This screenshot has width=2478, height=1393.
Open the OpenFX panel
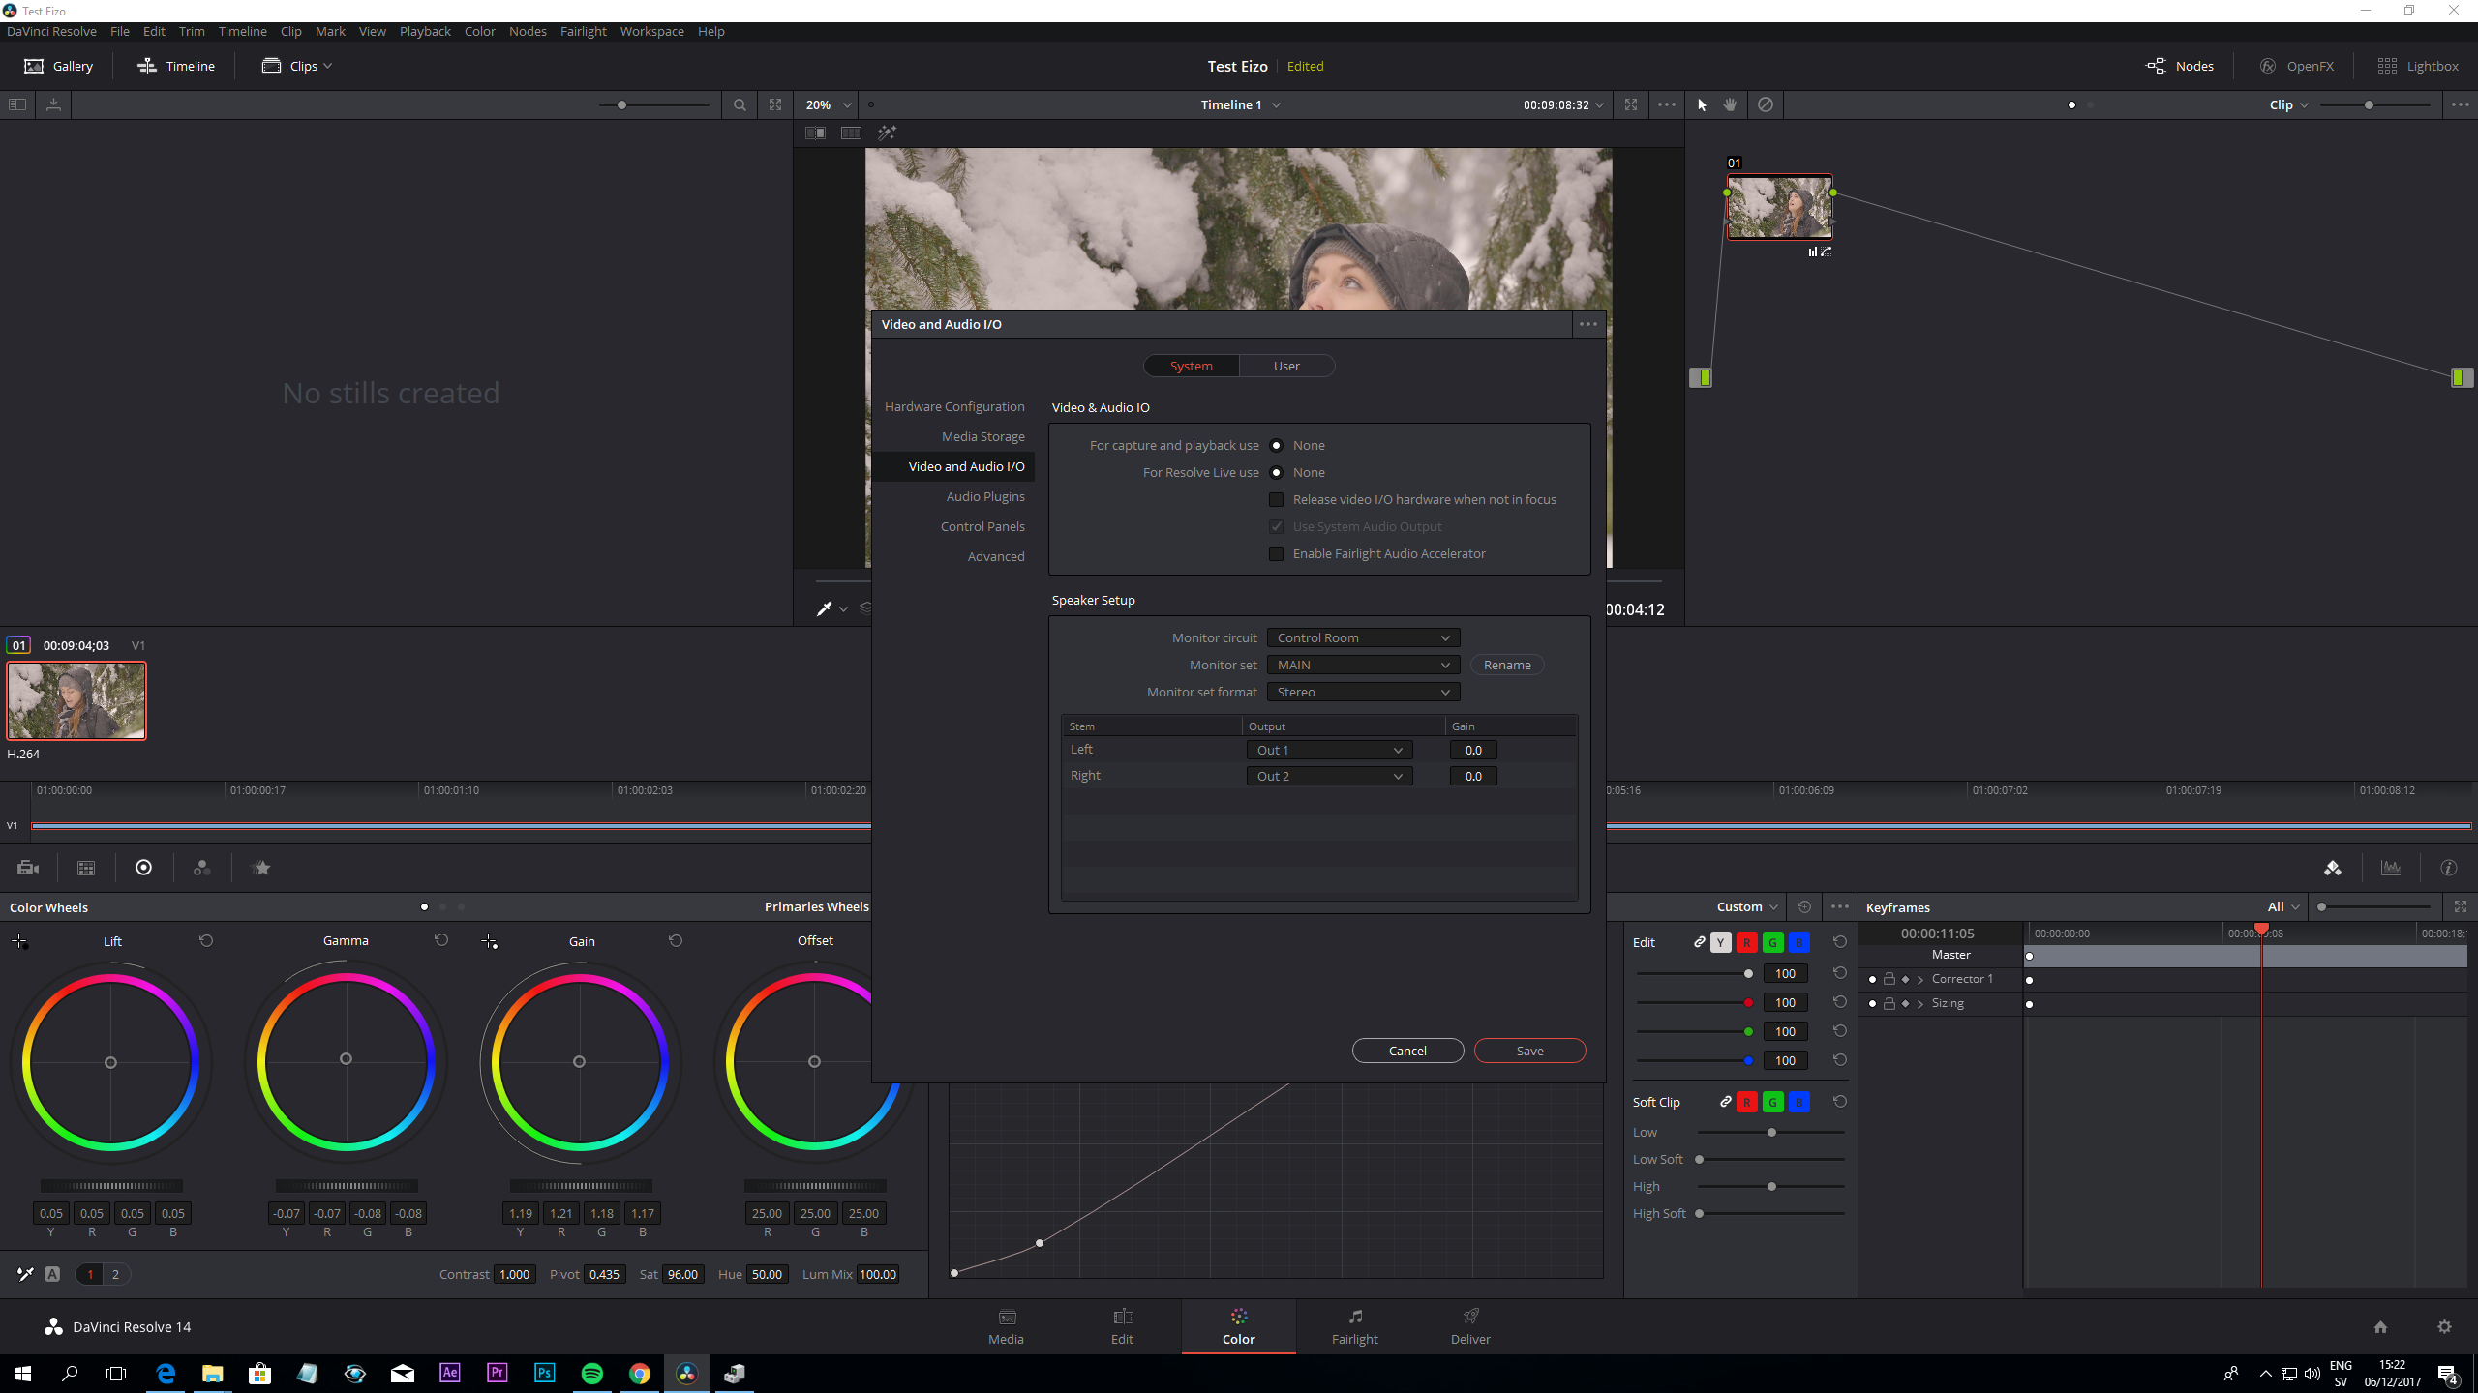pyautogui.click(x=2297, y=66)
